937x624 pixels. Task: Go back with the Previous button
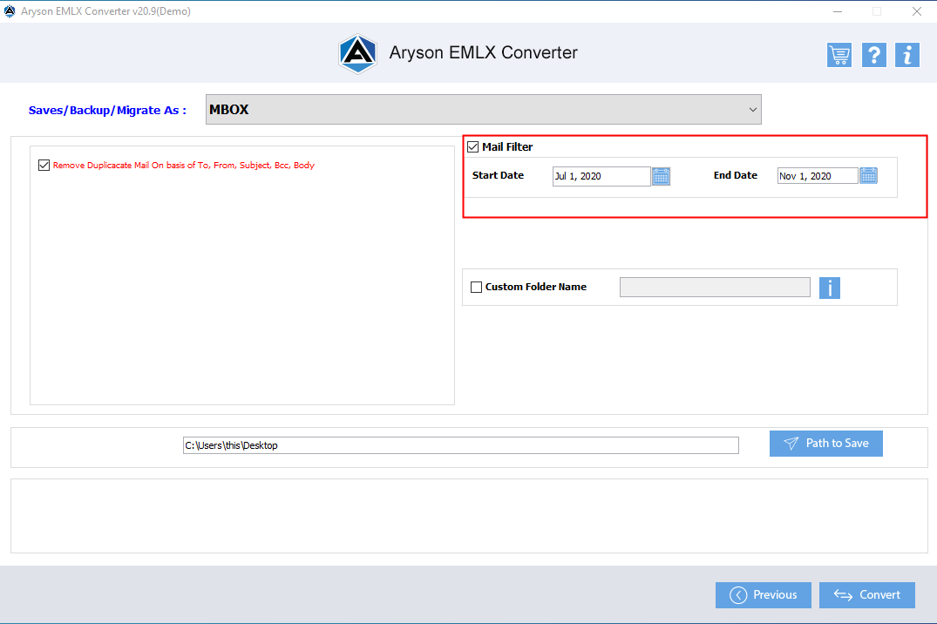pyautogui.click(x=763, y=594)
